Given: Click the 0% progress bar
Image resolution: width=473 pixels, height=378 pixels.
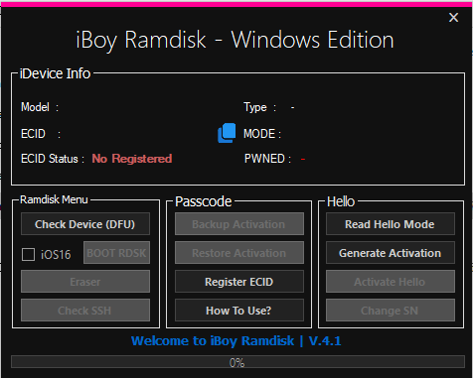Looking at the screenshot, I should pyautogui.click(x=237, y=362).
